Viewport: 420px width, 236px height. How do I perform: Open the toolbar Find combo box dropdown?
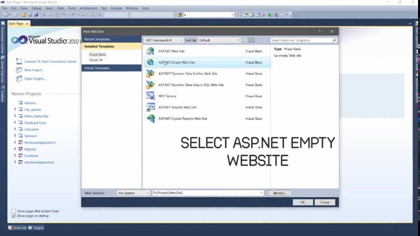(232, 15)
